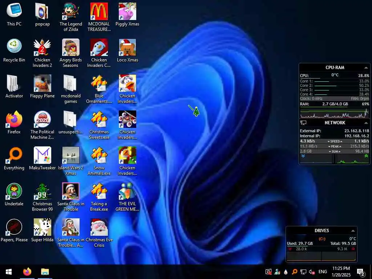
Task: Click the PEAK row label
Action: point(335,146)
